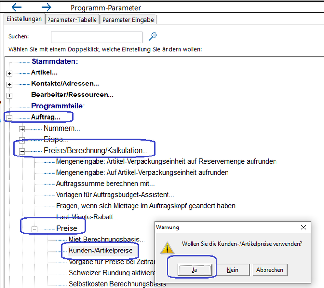
Task: Go back with the left arrow
Action: click(x=16, y=7)
